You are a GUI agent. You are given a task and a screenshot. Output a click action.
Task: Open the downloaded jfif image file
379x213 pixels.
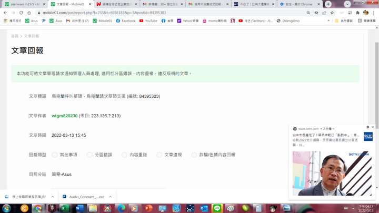(25, 197)
